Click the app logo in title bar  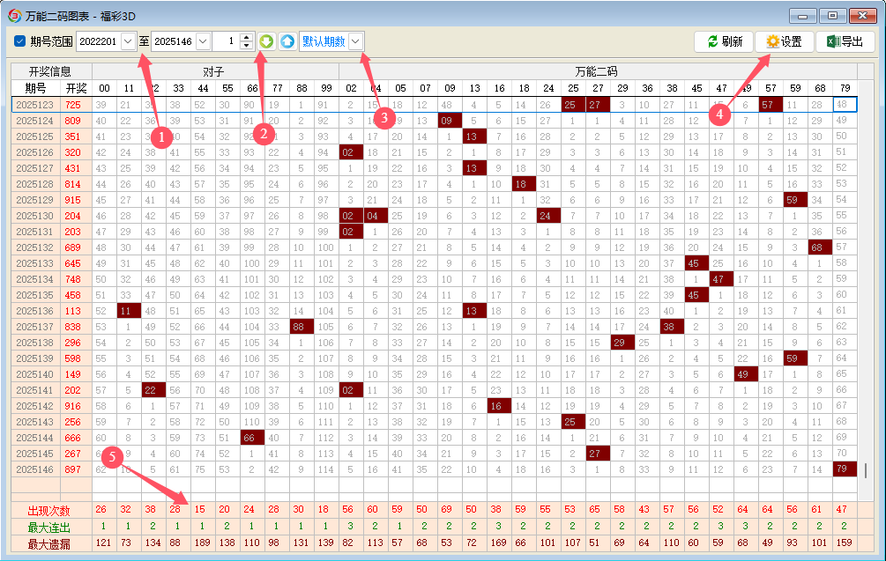pos(14,15)
